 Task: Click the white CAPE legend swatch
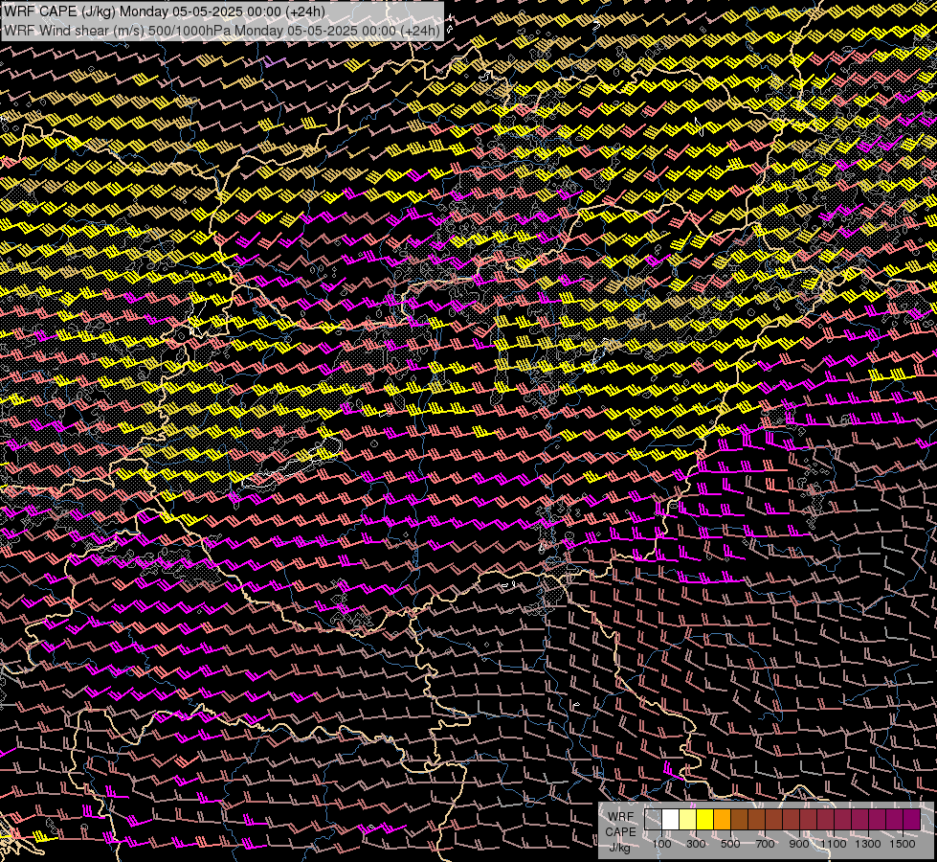point(671,820)
